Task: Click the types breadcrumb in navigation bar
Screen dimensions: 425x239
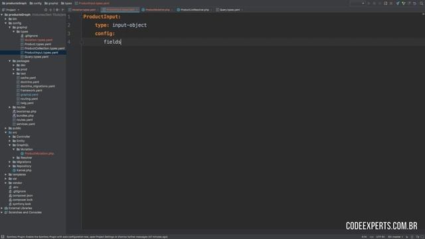Action: 66,3
